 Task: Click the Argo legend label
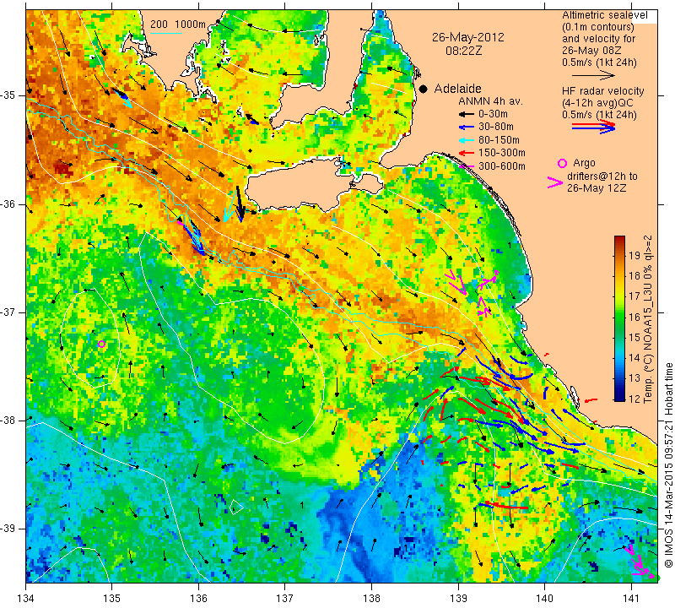tap(584, 163)
